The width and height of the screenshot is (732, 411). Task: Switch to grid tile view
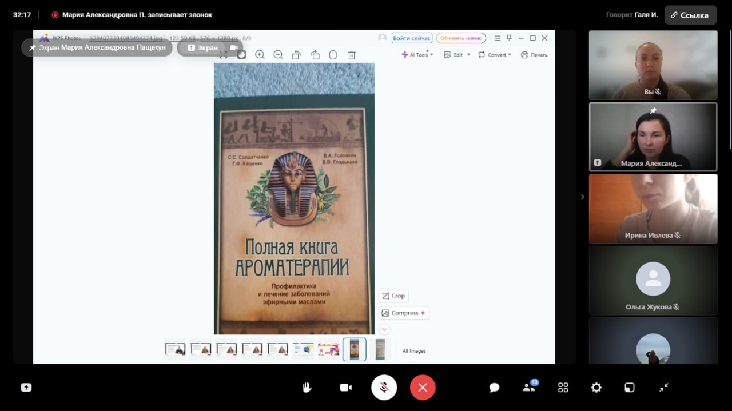tap(563, 388)
